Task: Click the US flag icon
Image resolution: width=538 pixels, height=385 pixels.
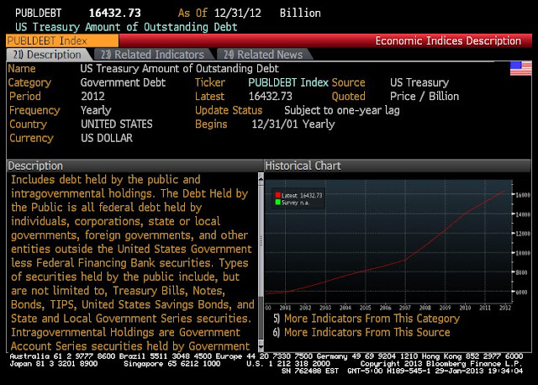Action: pos(520,68)
